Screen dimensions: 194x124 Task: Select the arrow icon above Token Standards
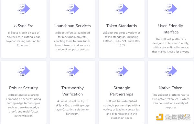coord(122,9)
